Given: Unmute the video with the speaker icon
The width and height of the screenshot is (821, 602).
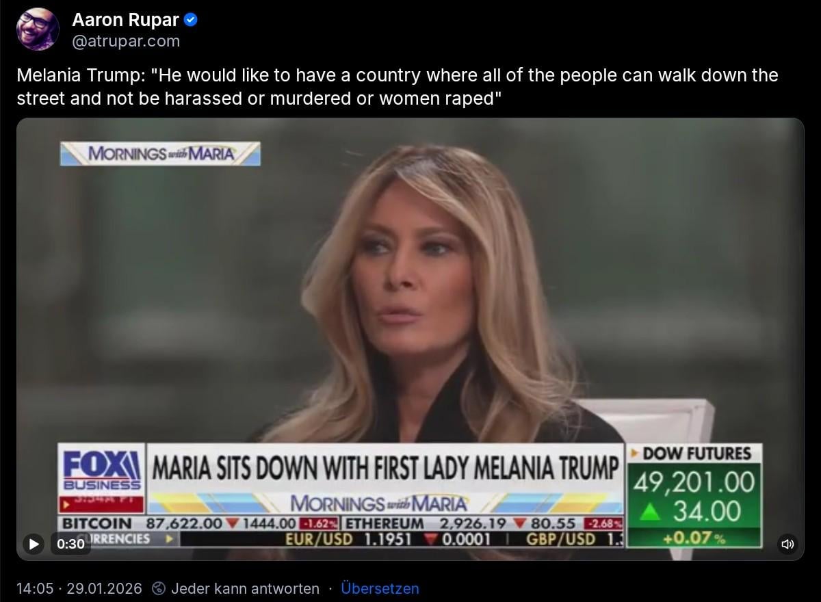Looking at the screenshot, I should (787, 544).
